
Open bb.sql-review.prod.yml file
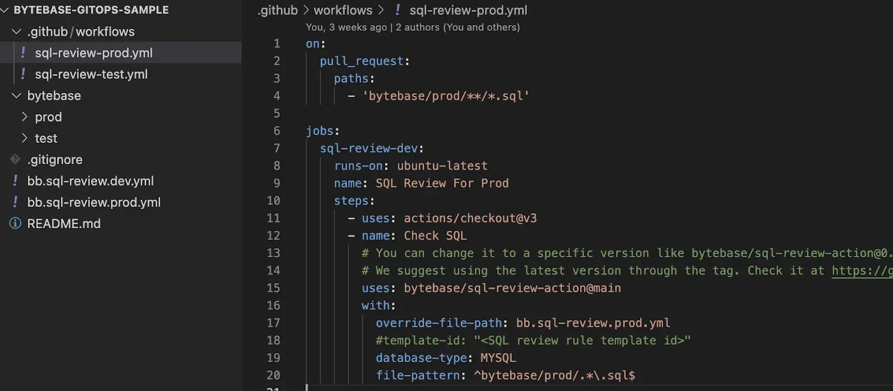(94, 202)
